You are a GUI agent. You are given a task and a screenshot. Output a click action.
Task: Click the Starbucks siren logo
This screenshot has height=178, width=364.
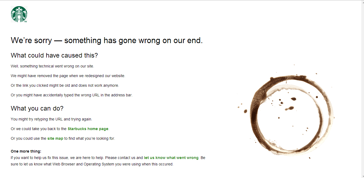coord(19,14)
